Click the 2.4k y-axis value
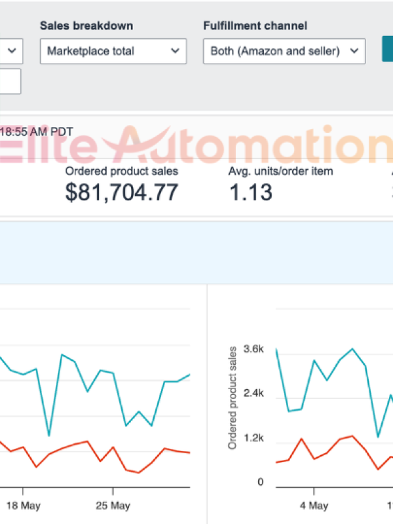This screenshot has width=393, height=524. click(253, 393)
